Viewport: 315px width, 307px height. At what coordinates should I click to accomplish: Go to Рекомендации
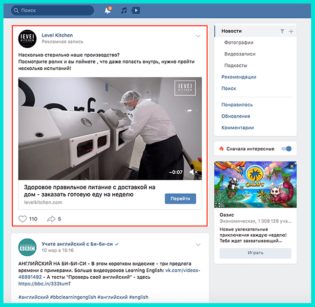tap(239, 77)
